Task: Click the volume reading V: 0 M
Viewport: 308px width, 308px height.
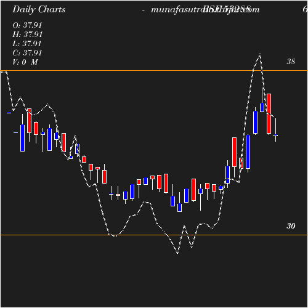Action: (x=25, y=62)
